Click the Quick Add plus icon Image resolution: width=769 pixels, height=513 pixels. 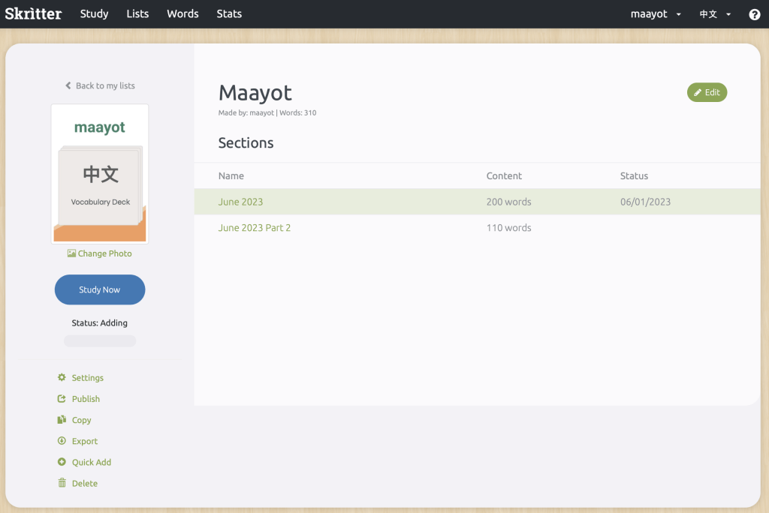click(62, 461)
